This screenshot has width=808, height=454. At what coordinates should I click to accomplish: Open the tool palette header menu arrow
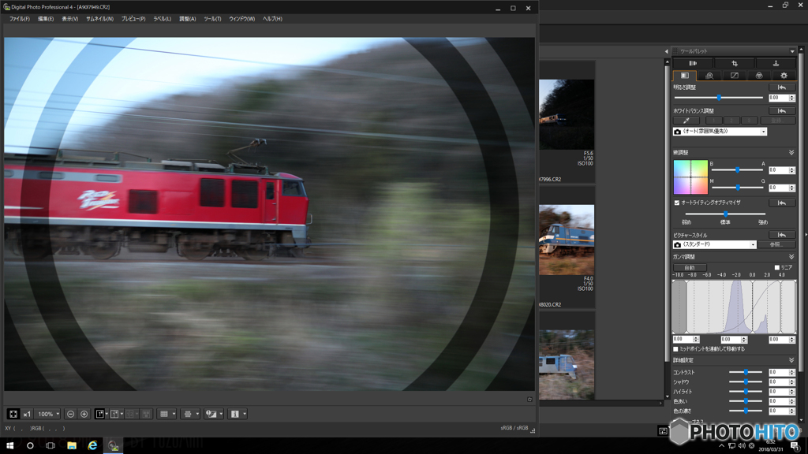pyautogui.click(x=792, y=51)
